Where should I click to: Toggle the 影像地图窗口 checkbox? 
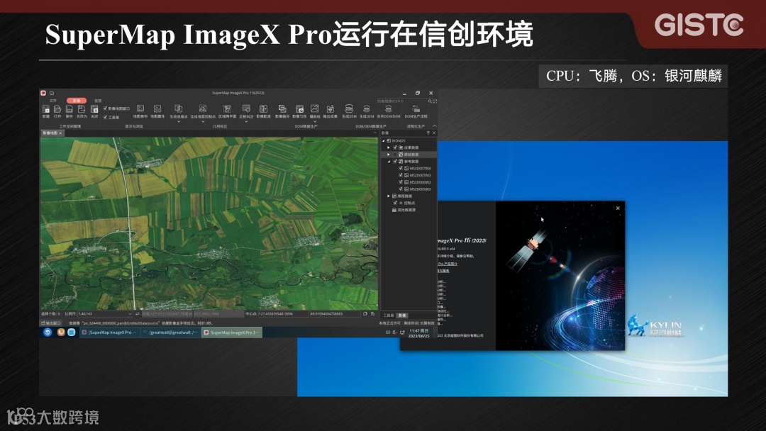(105, 108)
